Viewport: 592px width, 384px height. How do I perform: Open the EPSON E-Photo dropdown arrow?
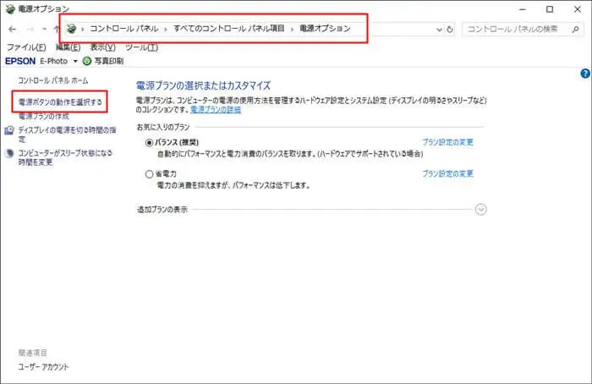click(x=75, y=62)
